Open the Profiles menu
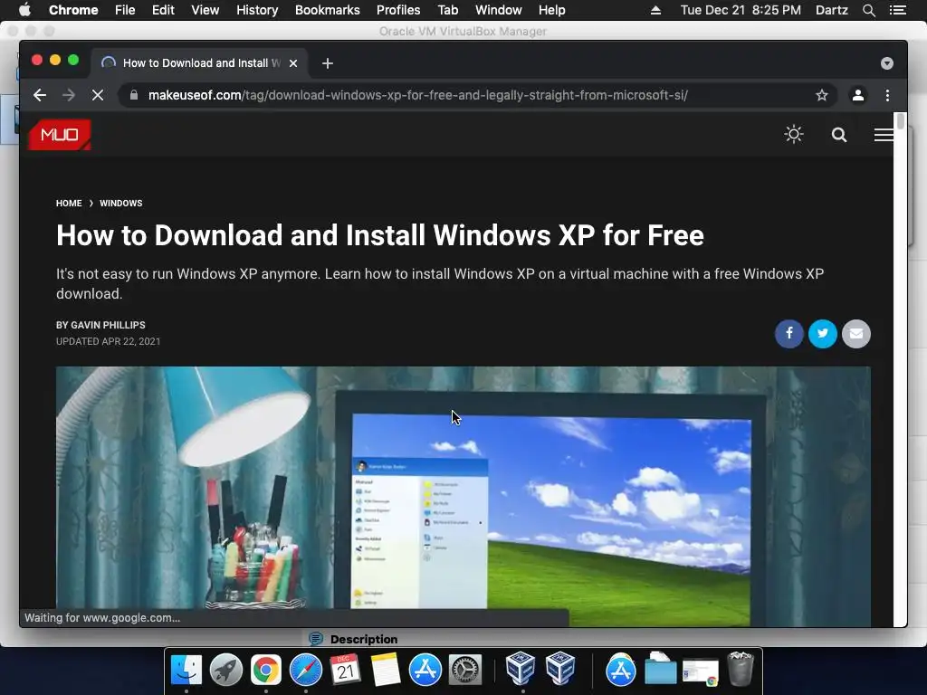 [398, 10]
